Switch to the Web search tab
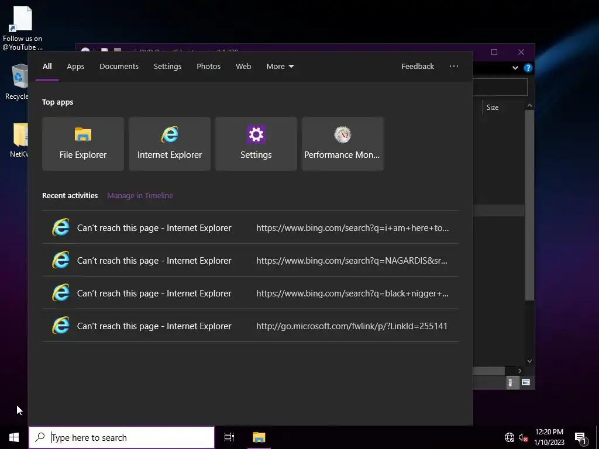 (243, 67)
